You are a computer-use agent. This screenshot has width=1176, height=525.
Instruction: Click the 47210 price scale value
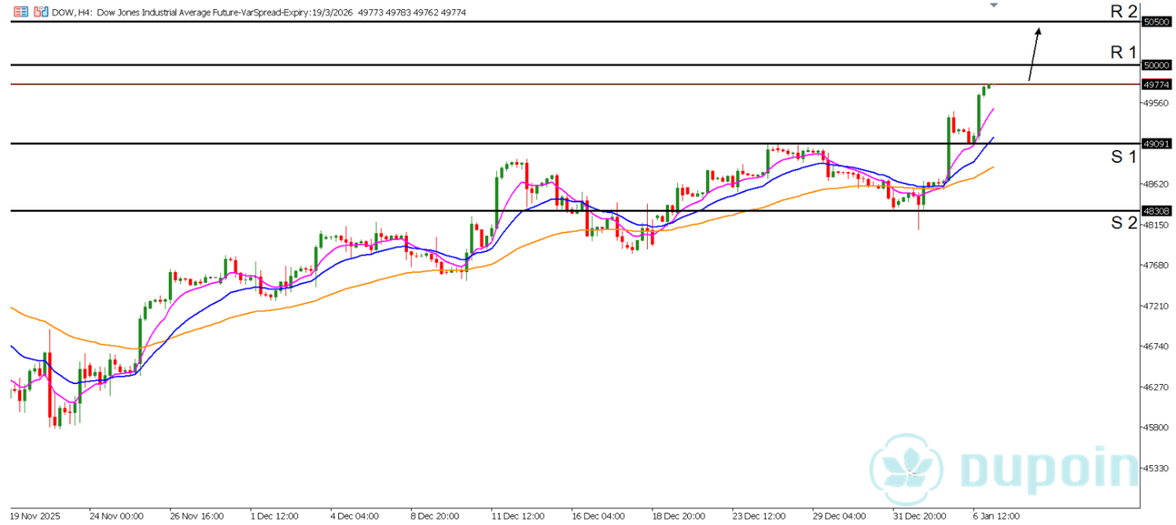(x=1156, y=305)
